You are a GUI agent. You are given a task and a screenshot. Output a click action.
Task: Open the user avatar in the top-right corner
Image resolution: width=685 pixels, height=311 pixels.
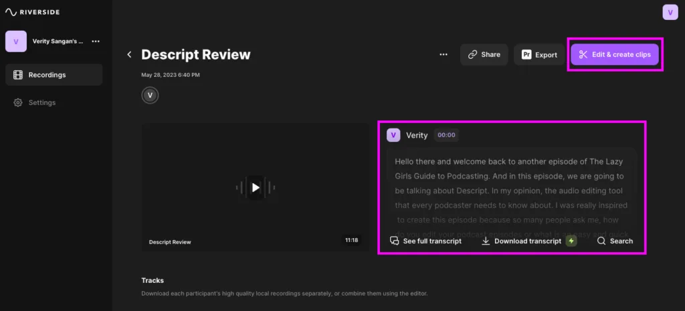(x=670, y=12)
